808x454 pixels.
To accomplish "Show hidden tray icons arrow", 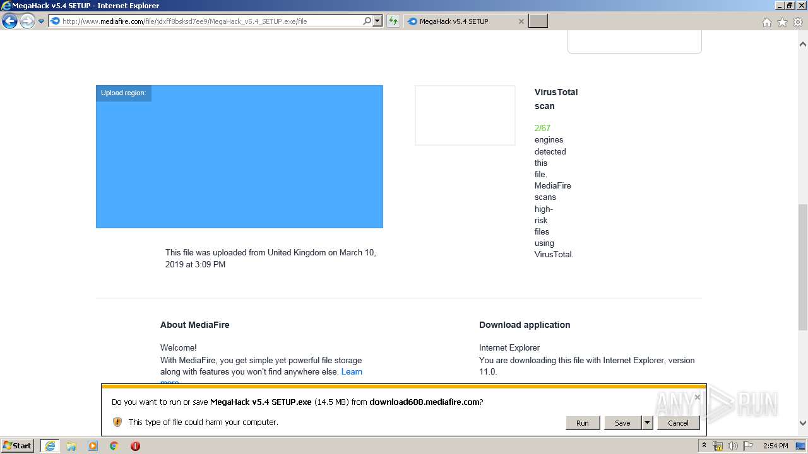I will (x=704, y=446).
